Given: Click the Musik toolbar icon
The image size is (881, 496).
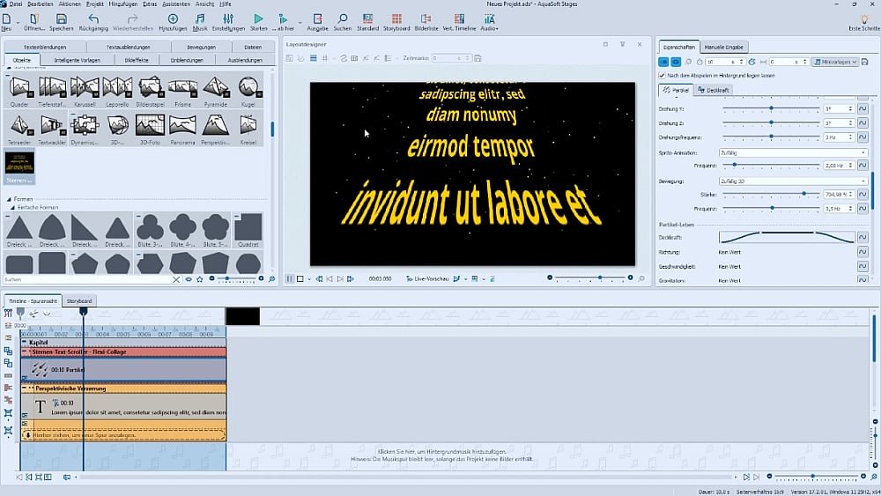Looking at the screenshot, I should (x=200, y=19).
